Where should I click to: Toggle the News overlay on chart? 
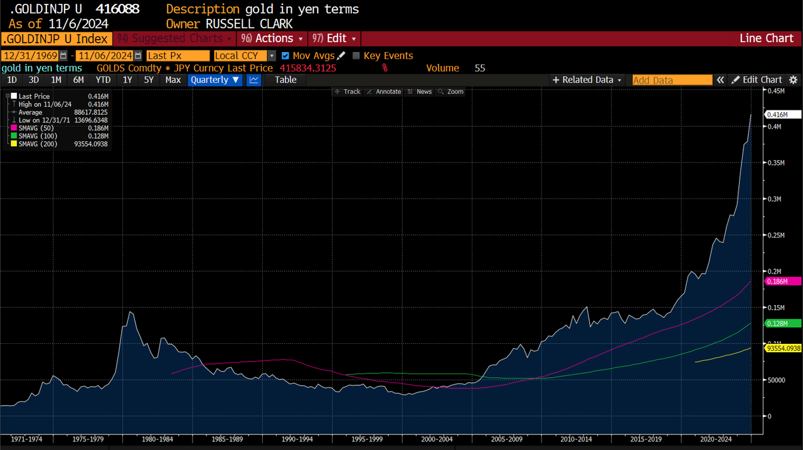point(420,92)
